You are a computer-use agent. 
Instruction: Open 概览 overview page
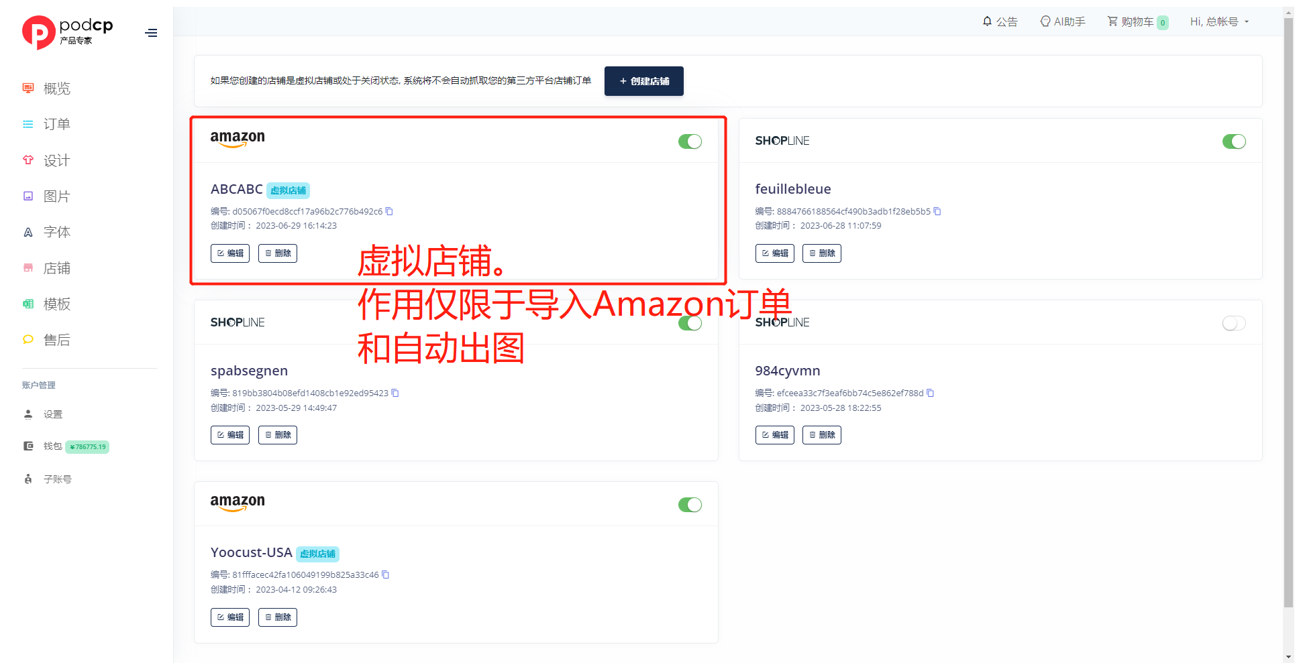57,88
